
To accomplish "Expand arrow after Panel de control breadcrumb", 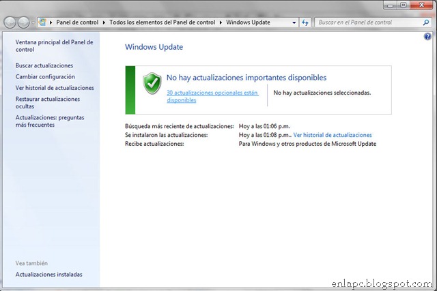I will pos(104,22).
